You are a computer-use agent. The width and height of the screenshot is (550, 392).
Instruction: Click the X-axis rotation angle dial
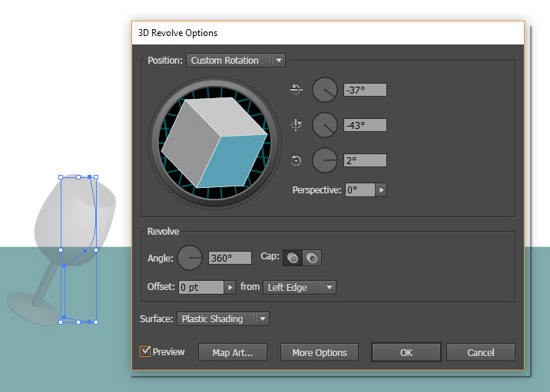coord(325,90)
